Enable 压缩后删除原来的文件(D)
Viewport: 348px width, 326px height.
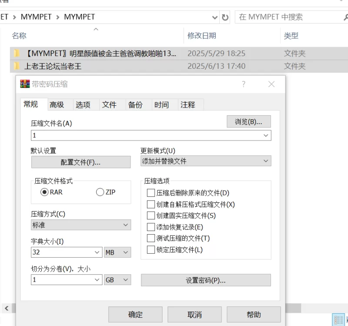point(151,193)
